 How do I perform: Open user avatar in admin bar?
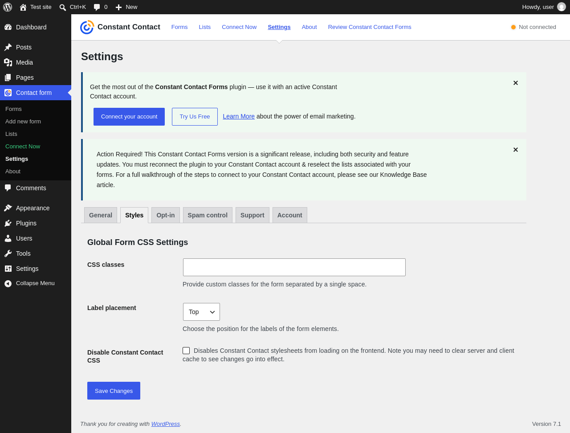coord(562,7)
